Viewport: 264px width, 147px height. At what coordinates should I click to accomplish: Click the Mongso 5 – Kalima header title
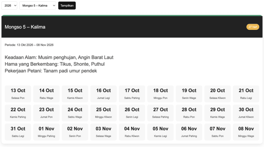pos(25,27)
